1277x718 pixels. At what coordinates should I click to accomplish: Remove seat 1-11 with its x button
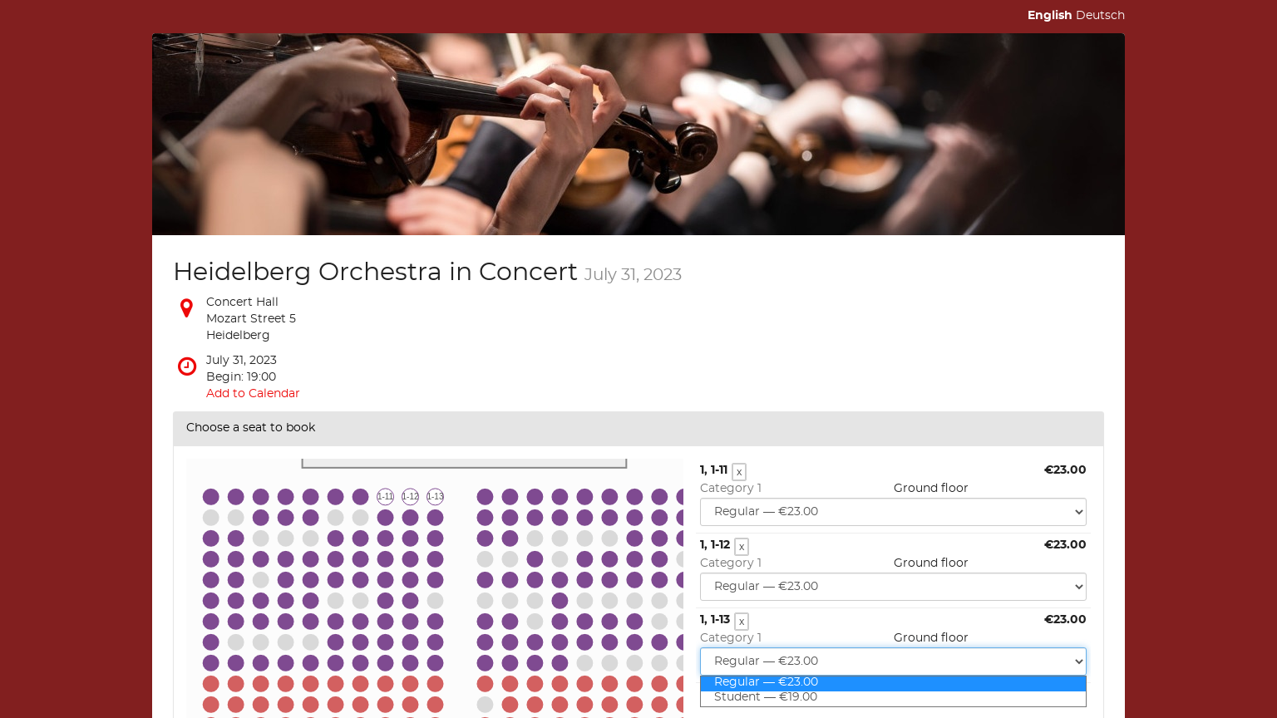coord(739,472)
